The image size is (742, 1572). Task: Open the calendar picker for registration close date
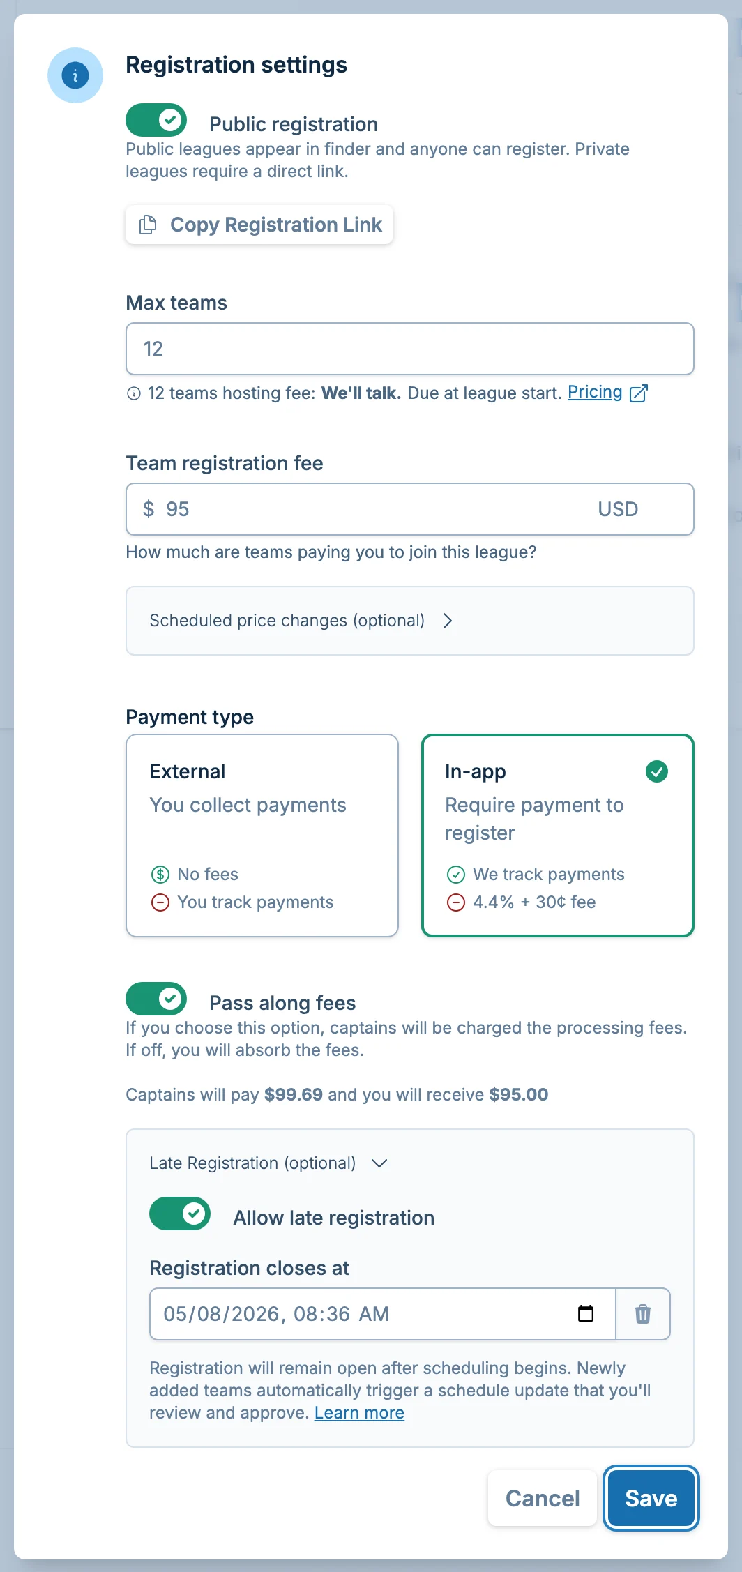[x=586, y=1314]
